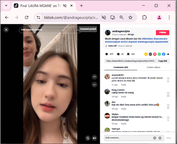
Task: Open Chrome three-dot menu
Action: pos(169,18)
